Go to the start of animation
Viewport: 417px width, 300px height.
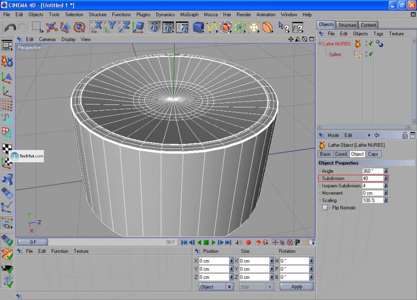(184, 243)
